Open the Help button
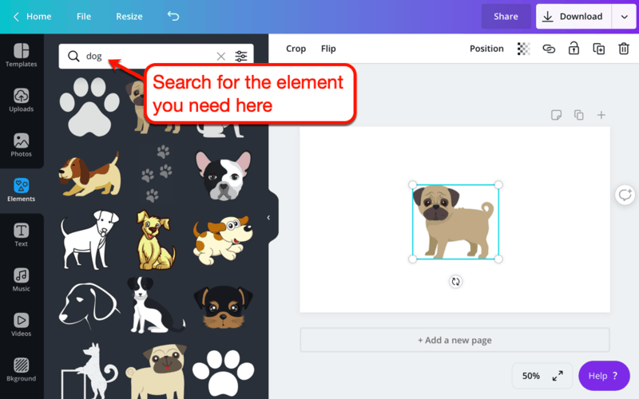The height and width of the screenshot is (399, 639). [x=604, y=376]
